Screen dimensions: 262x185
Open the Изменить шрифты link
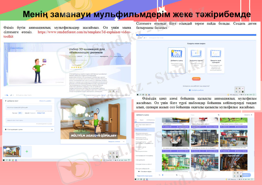[x=45, y=101]
